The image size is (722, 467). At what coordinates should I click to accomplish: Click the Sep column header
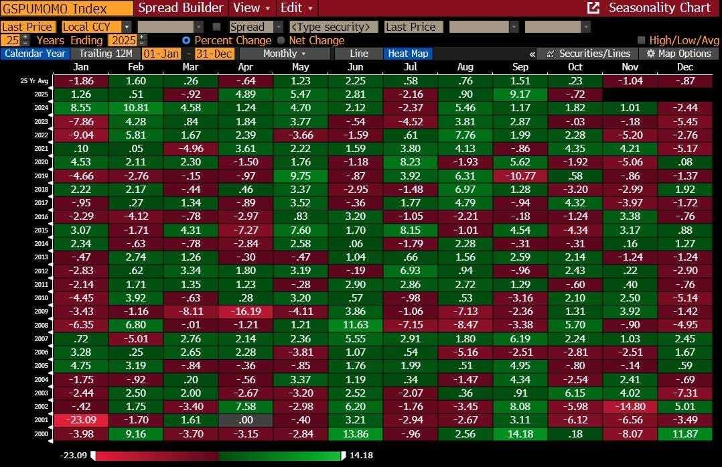coord(520,67)
